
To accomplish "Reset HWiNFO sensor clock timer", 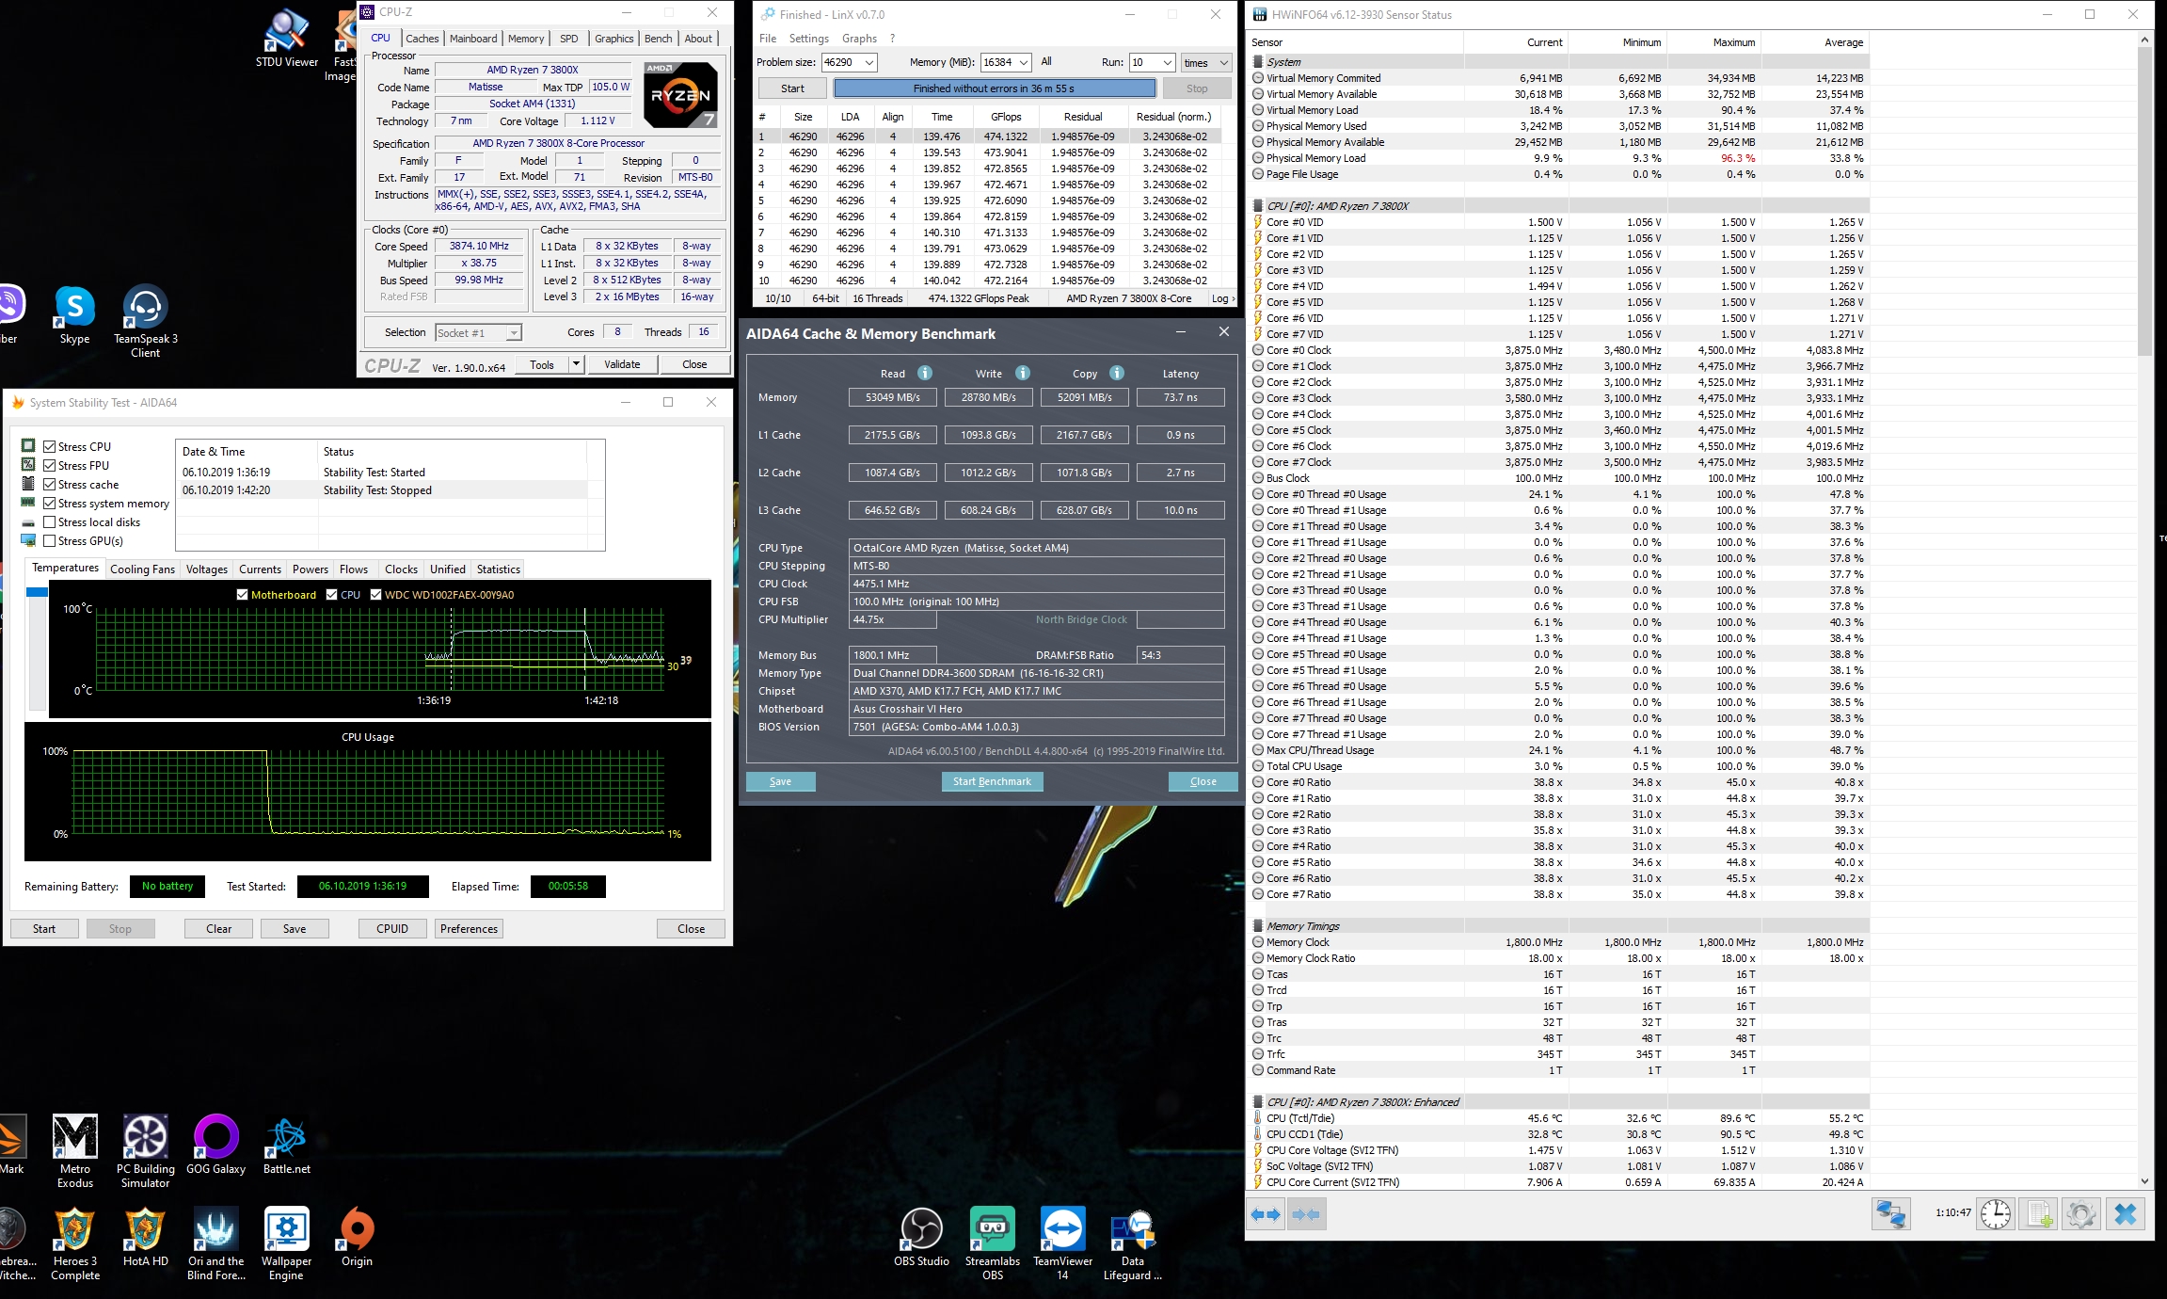I will coord(1995,1214).
